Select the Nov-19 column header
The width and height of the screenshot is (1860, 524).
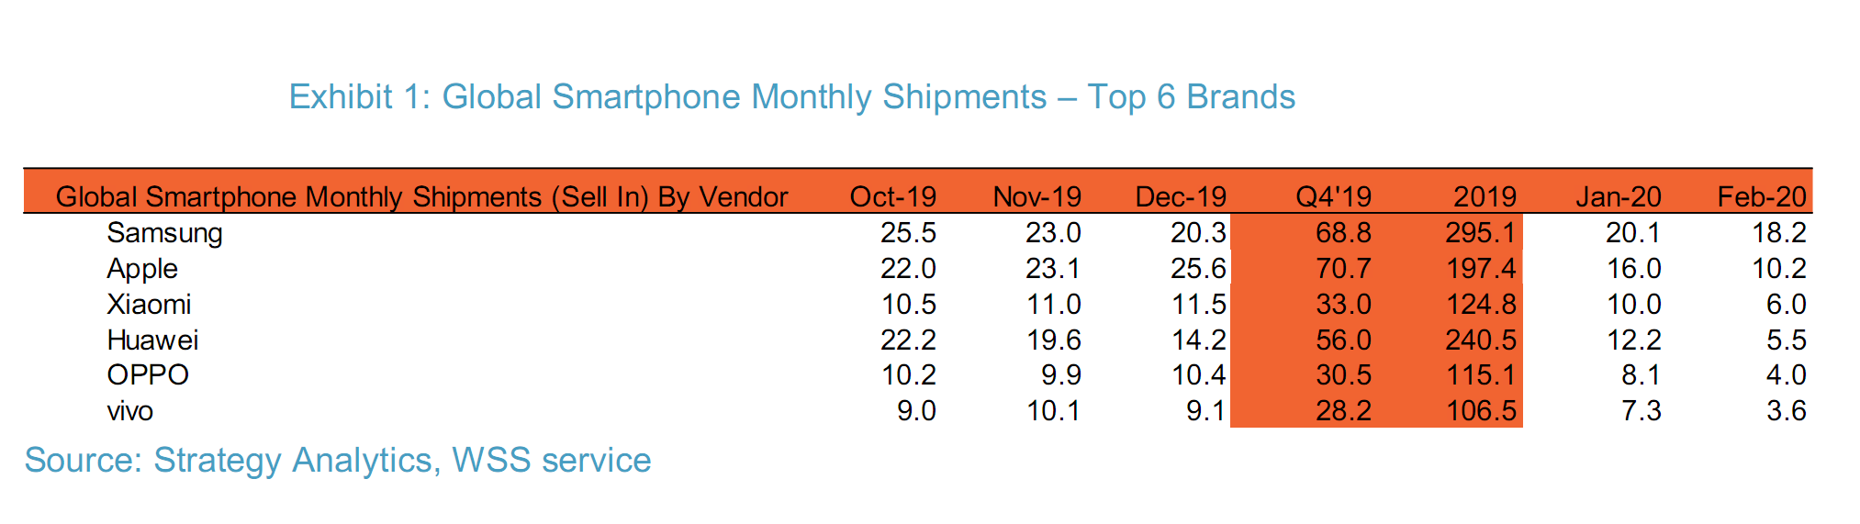point(1036,196)
